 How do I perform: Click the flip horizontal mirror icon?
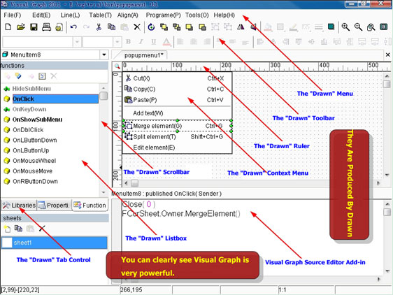(x=241, y=27)
